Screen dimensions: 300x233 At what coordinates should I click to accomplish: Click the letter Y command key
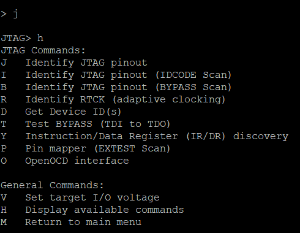tap(4, 136)
